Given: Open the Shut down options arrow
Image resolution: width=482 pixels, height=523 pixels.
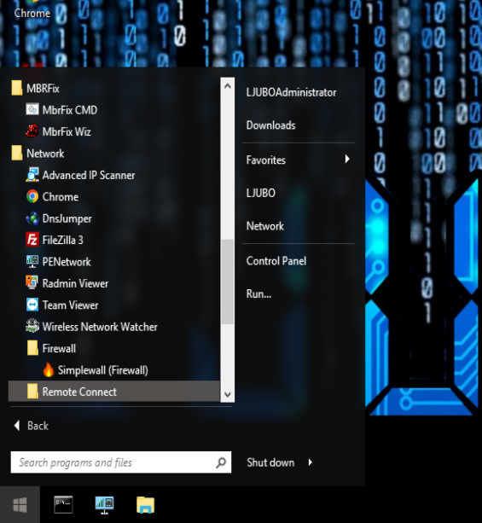Looking at the screenshot, I should [311, 462].
